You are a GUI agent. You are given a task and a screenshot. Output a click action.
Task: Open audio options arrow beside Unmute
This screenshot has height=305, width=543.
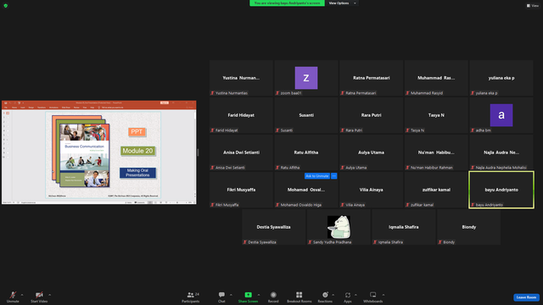22,295
